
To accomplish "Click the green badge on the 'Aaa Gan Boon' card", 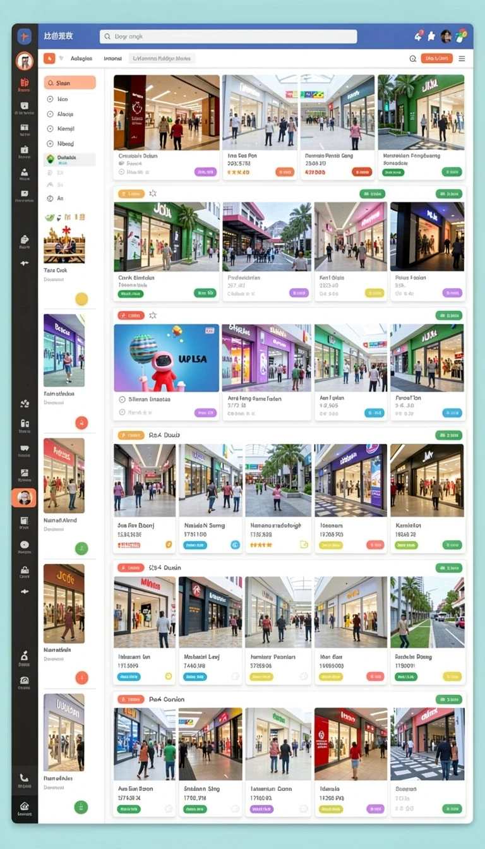I will [x=129, y=809].
